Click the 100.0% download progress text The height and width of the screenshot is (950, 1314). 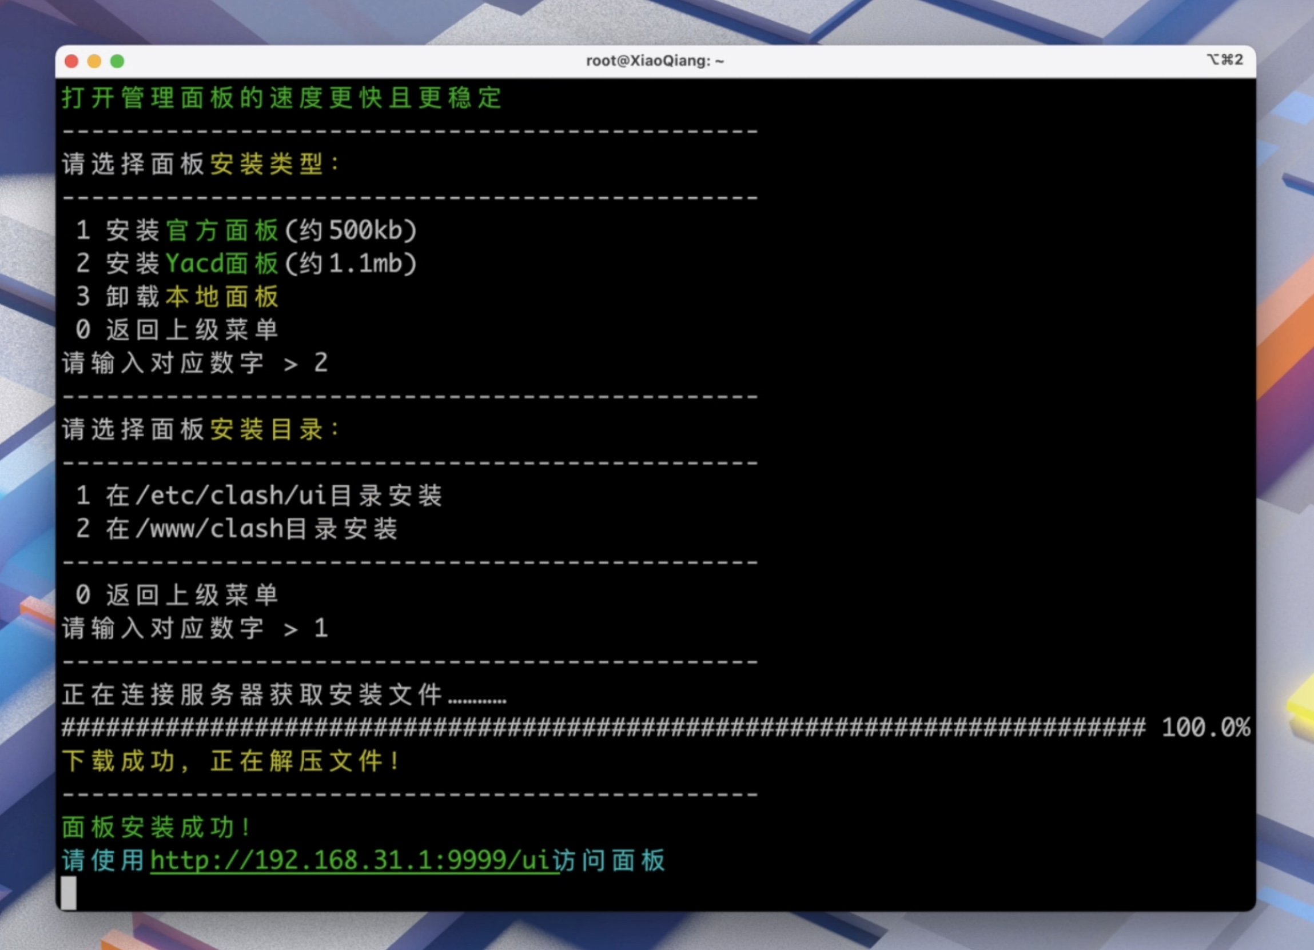[1206, 728]
